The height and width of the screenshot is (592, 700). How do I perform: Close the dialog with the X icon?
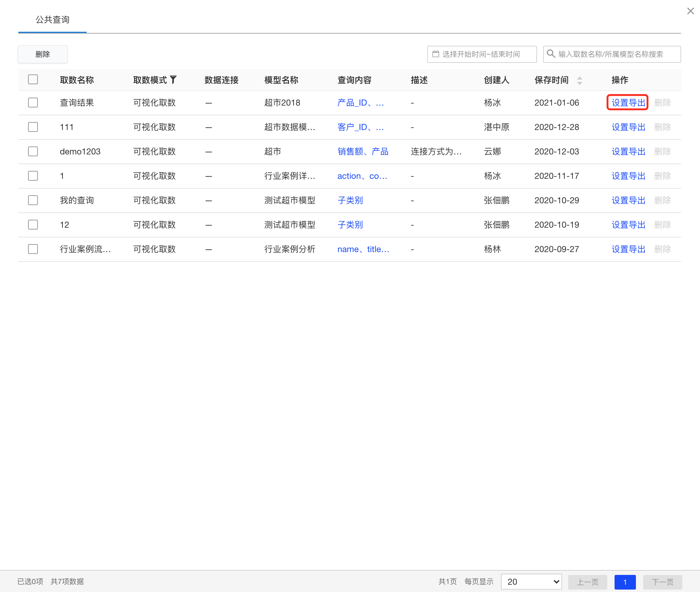(690, 11)
